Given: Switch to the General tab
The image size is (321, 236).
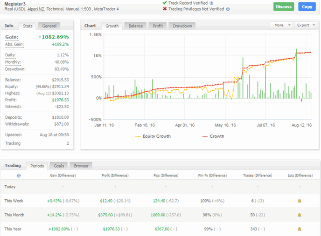Looking at the screenshot, I should pos(49,26).
